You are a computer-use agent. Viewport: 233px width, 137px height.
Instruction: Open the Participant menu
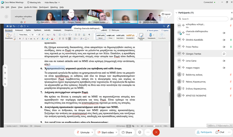[x=44, y=7]
